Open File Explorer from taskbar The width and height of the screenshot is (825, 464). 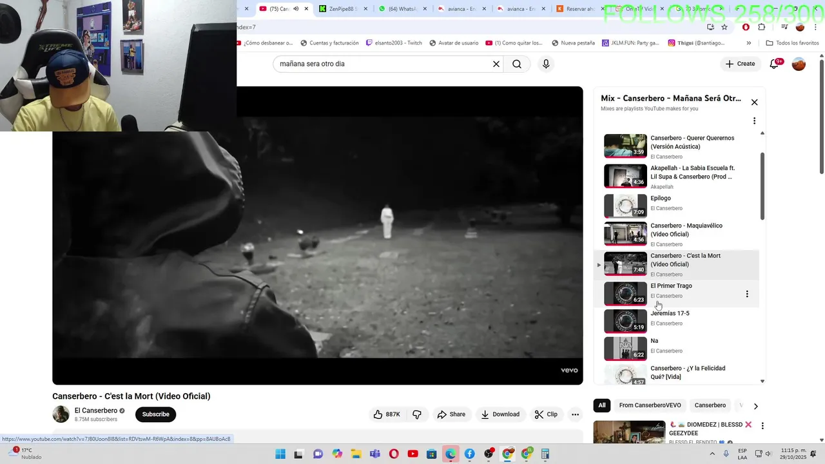click(x=356, y=454)
